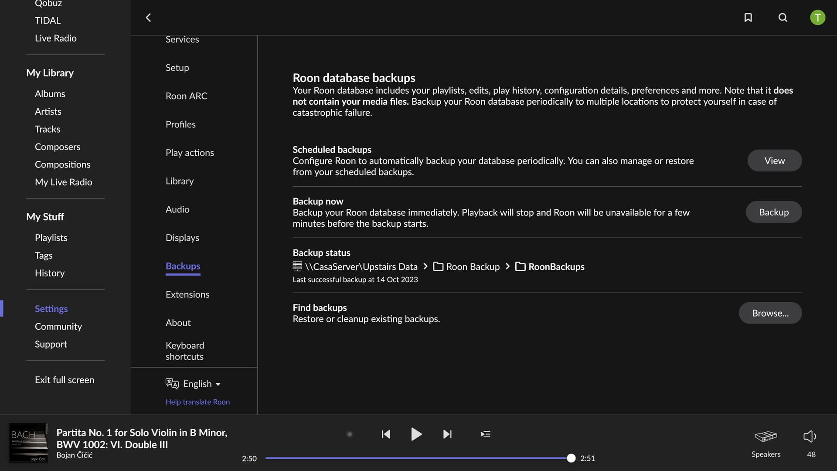This screenshot has height=471, width=837.
Task: Click the volume speaker icon
Action: 810,436
